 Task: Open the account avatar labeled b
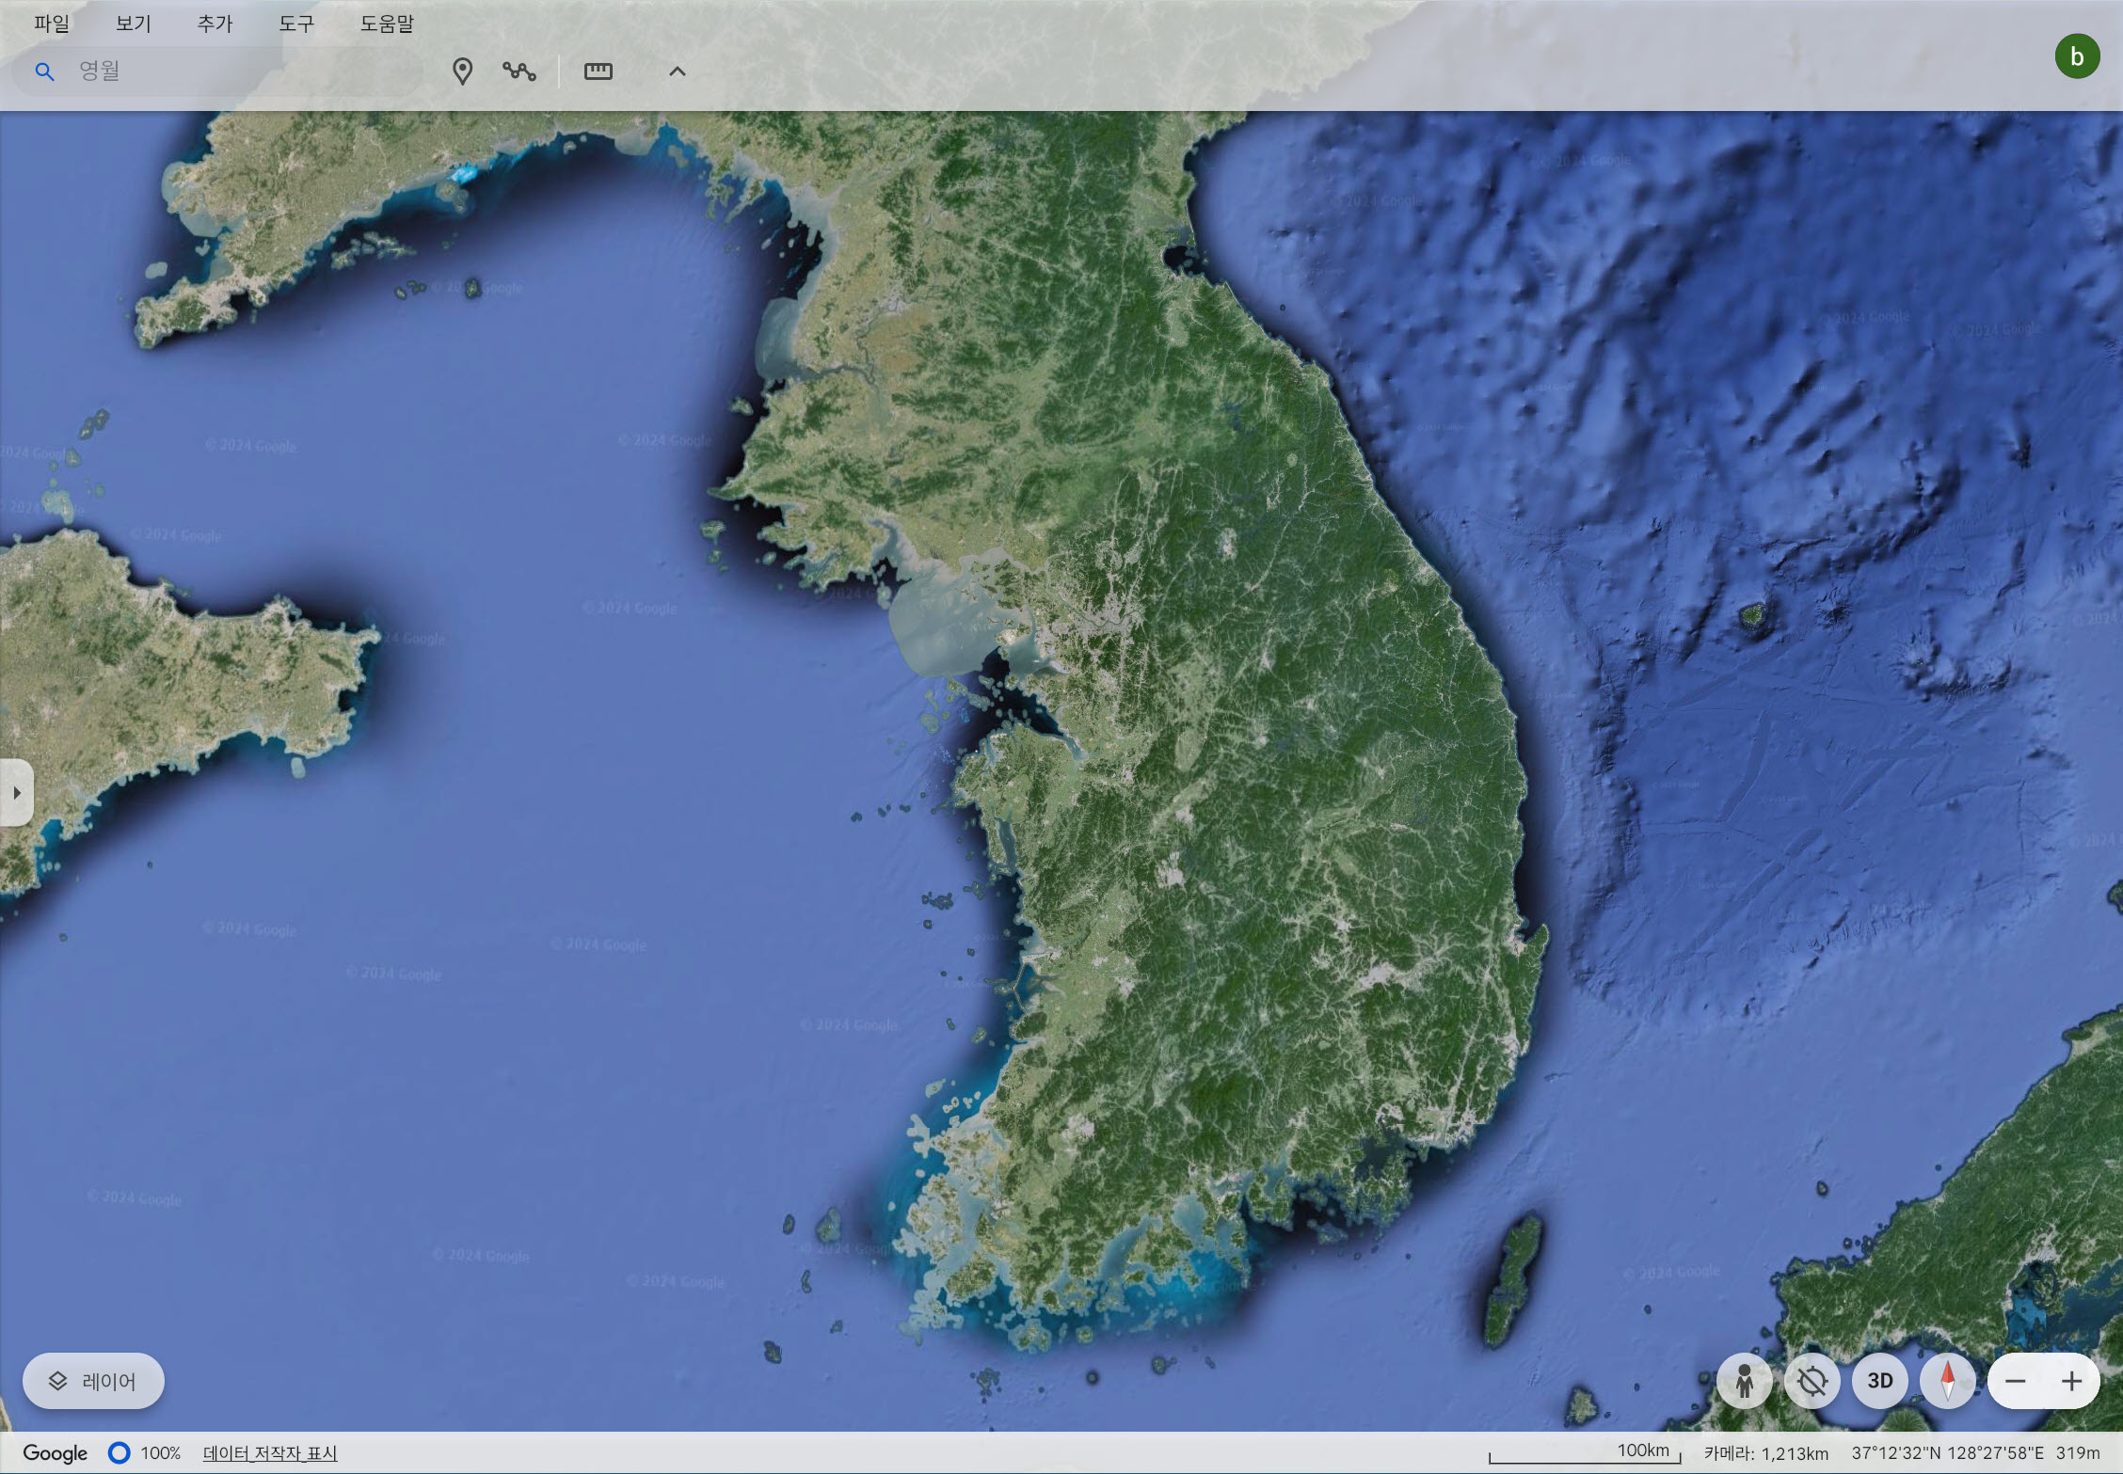pos(2076,57)
